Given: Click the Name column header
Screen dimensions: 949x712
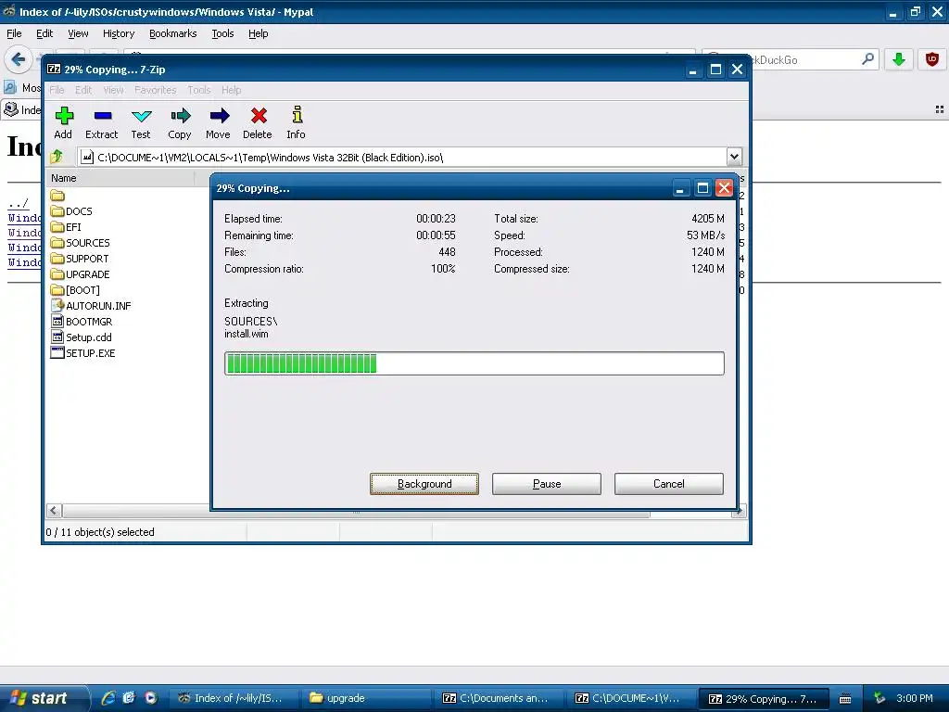Looking at the screenshot, I should (x=121, y=178).
